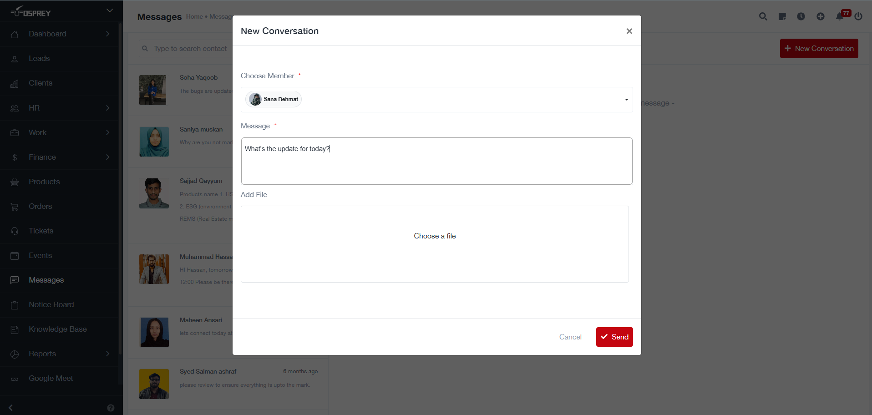Expand the Finance menu chevron
This screenshot has width=872, height=415.
[108, 157]
